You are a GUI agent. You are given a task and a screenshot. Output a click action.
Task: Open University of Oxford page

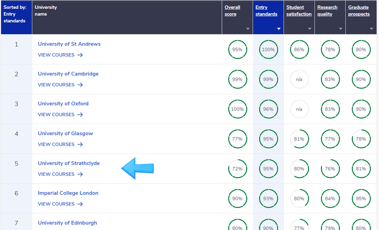[x=63, y=104]
